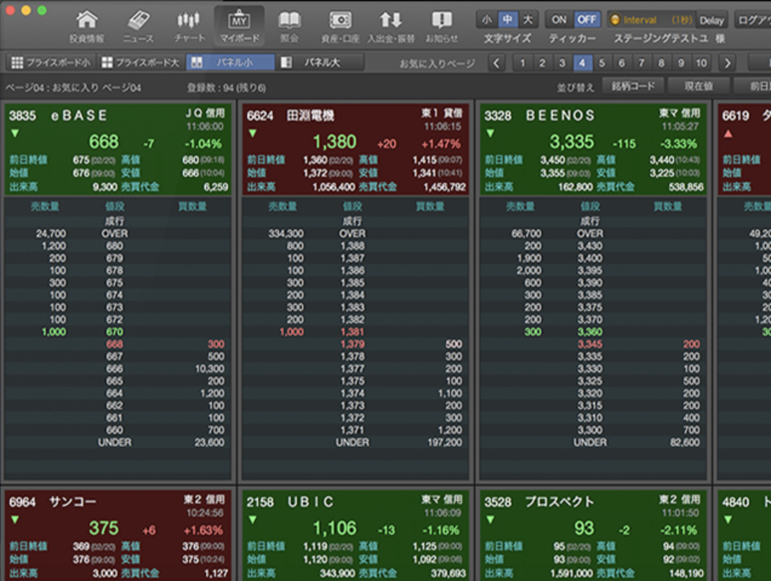Open the ニュース news icon
Image resolution: width=771 pixels, height=581 pixels.
pyautogui.click(x=138, y=26)
